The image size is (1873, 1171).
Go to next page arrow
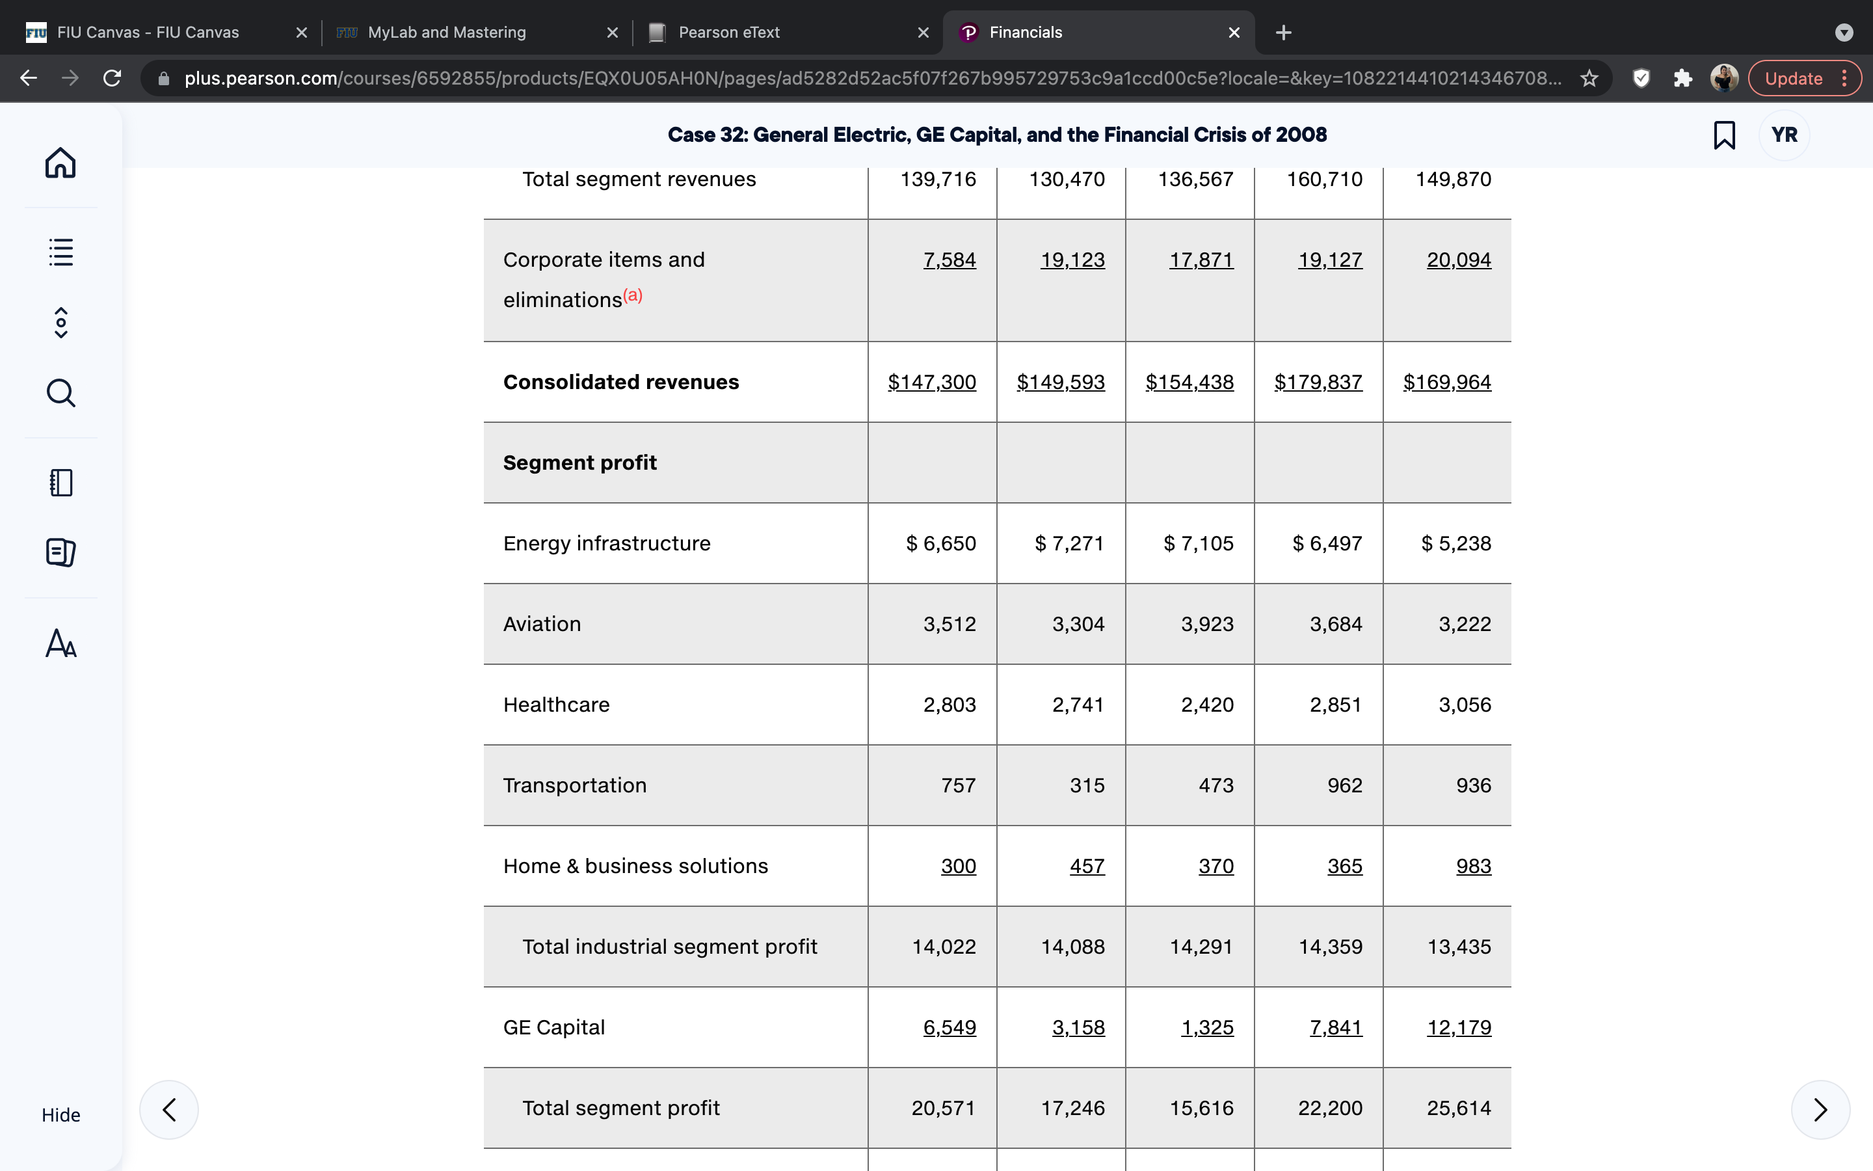(x=1820, y=1109)
